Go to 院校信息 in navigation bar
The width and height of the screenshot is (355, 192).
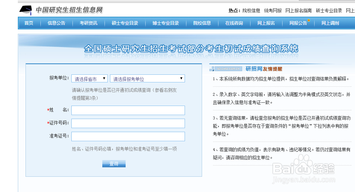[x=202, y=23]
